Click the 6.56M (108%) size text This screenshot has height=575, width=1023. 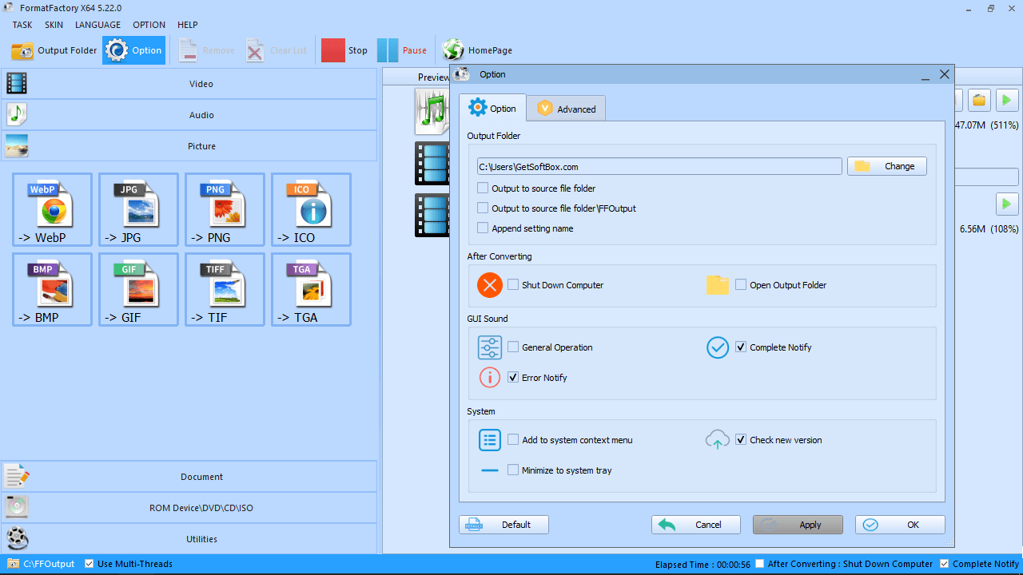tap(989, 229)
